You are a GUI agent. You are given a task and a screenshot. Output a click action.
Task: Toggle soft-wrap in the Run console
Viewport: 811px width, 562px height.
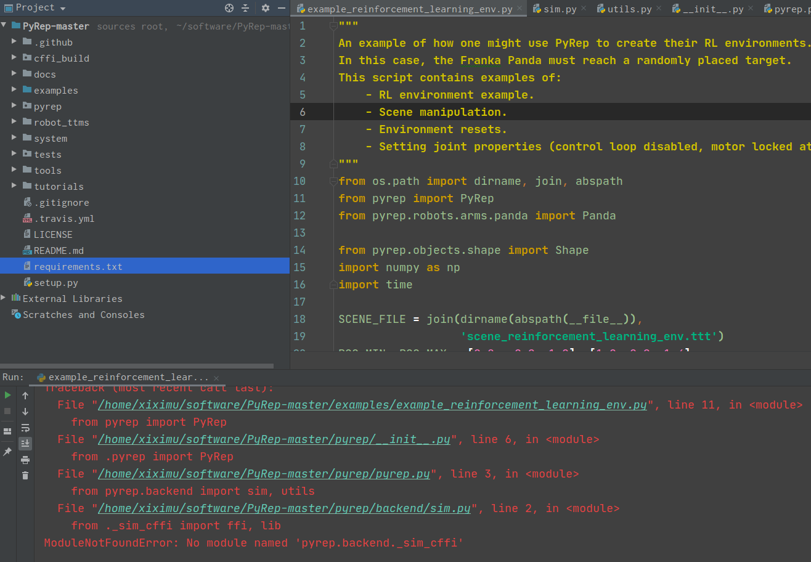(25, 428)
